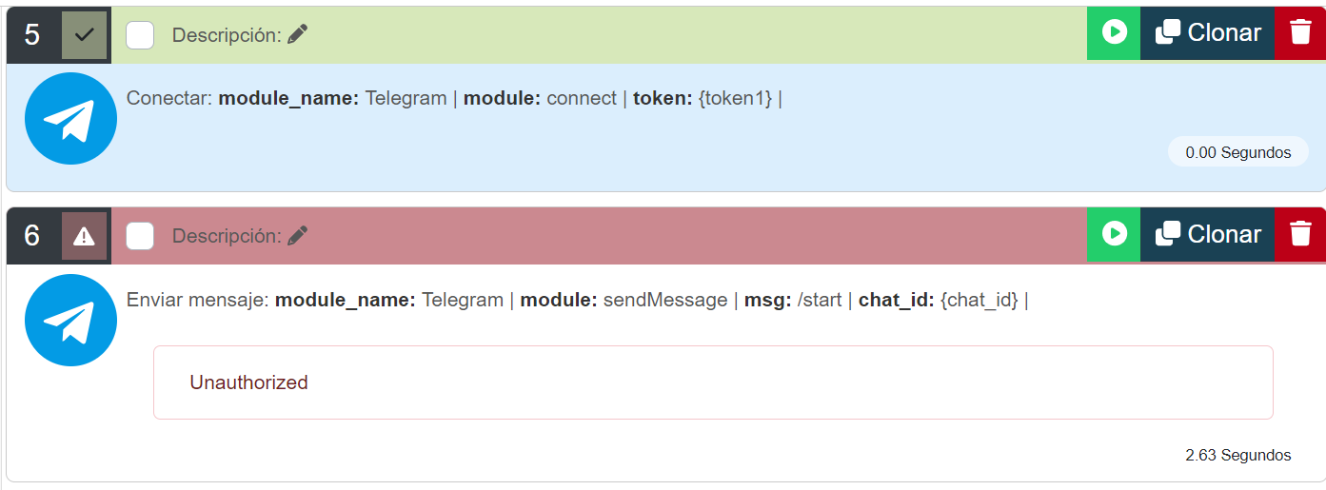Screen dimensions: 1326x490
Task: Click the 0.00 Segundos duration badge
Action: click(1237, 152)
